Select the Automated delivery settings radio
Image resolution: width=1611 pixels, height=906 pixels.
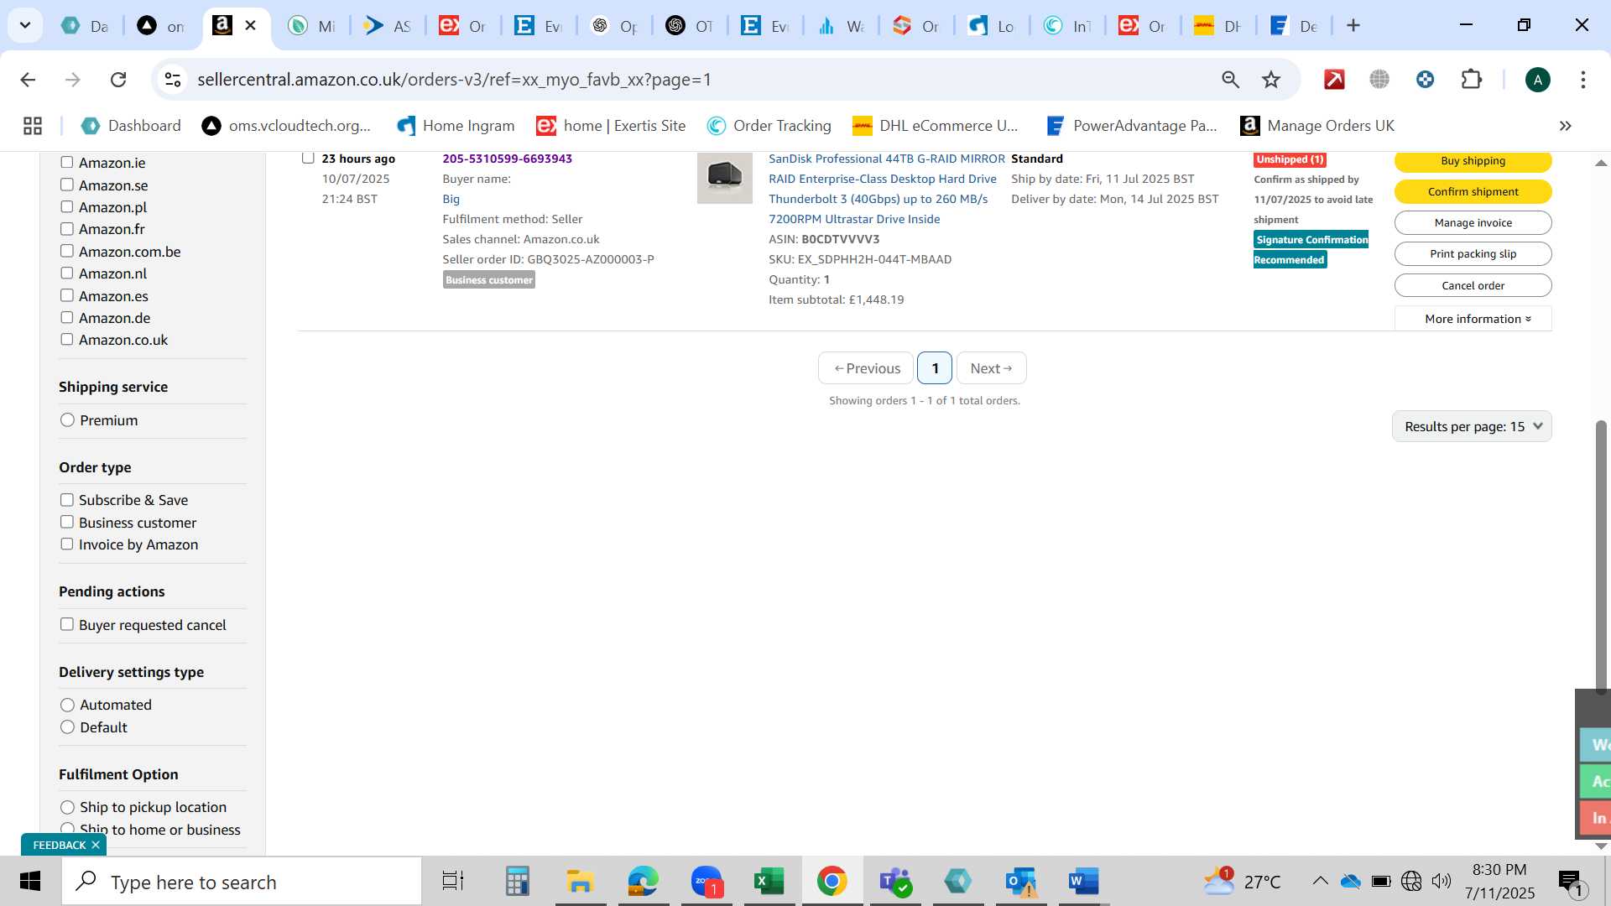pos(68,705)
